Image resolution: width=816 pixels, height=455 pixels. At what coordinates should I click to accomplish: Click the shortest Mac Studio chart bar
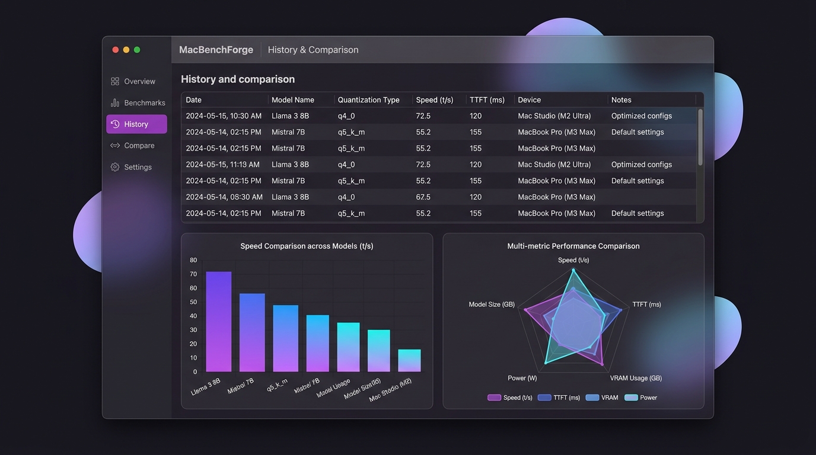coord(409,361)
